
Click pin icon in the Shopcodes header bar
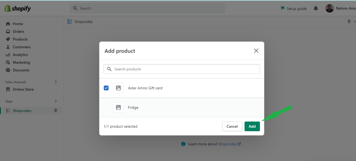(x=349, y=22)
